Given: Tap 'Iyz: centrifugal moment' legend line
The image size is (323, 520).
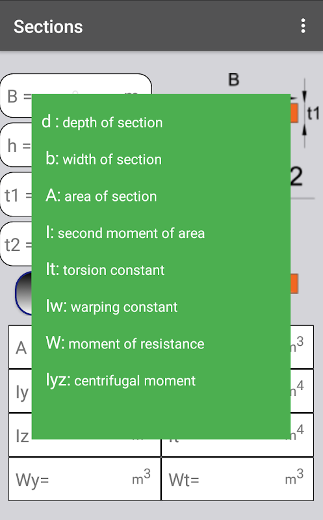Looking at the screenshot, I should [121, 380].
